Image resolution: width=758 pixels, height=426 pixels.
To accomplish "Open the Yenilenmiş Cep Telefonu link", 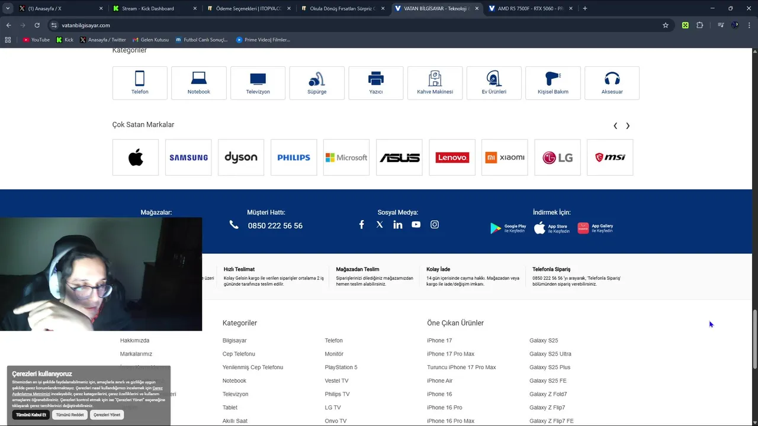I will pos(253,367).
